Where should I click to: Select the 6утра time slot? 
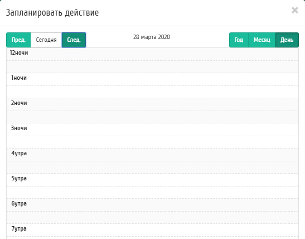153,205
